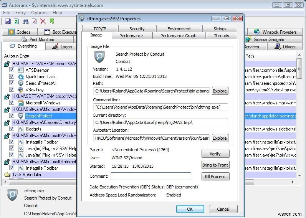This screenshot has width=306, height=218.
Task: Click the horizontal scrollbar left arrow
Action: pos(5,182)
